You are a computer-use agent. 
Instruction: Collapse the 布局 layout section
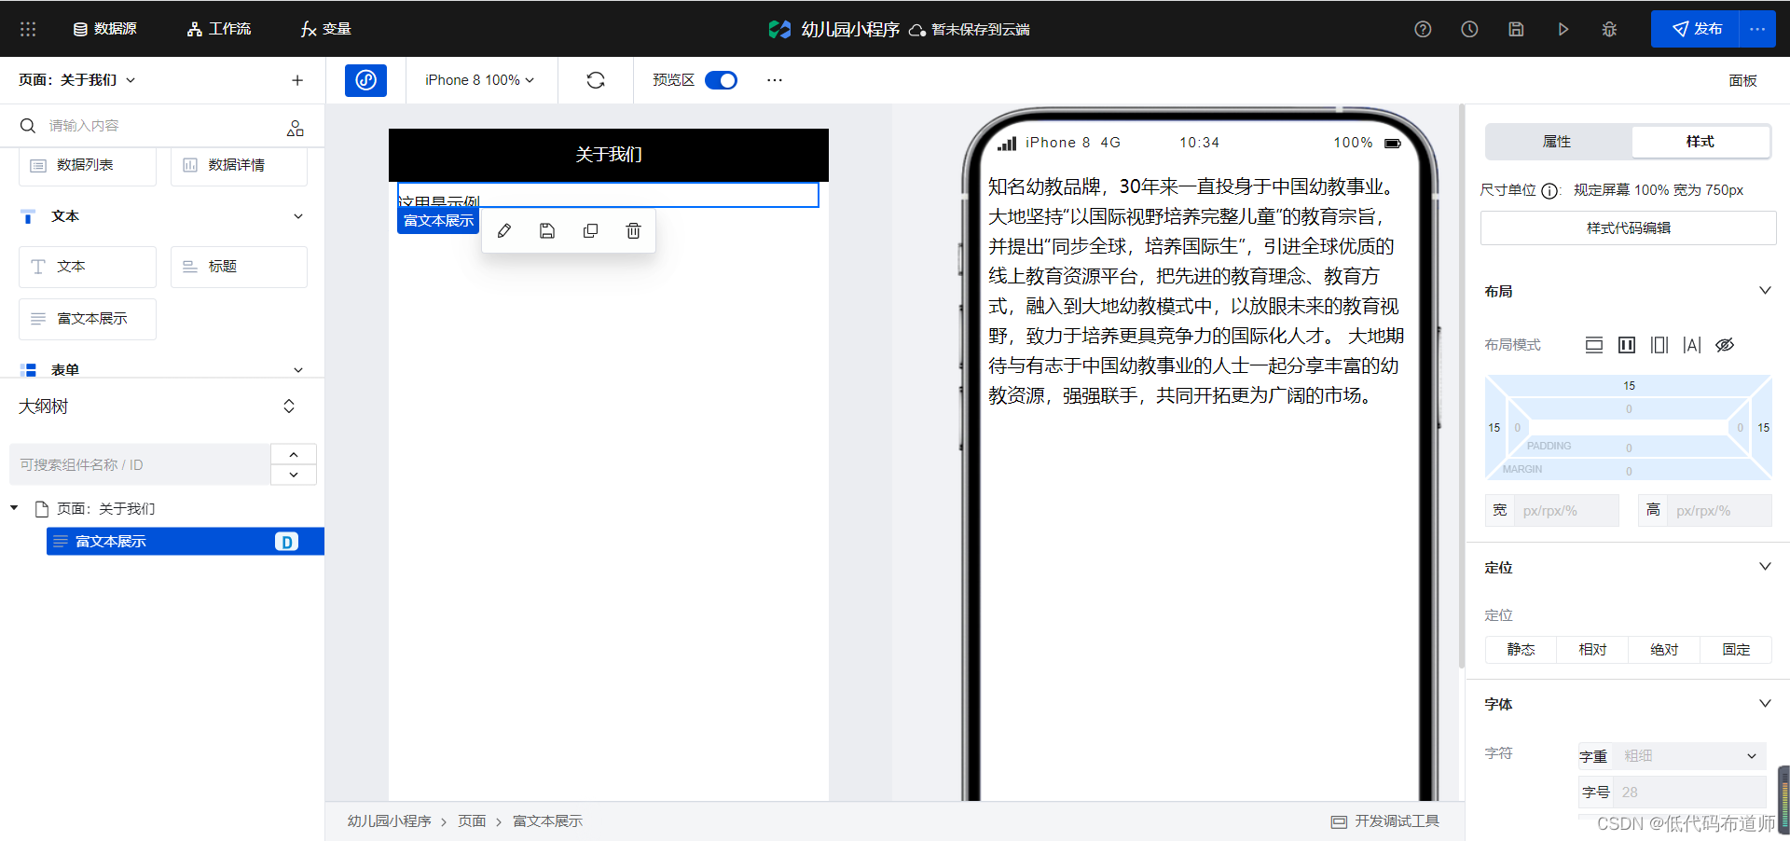pyautogui.click(x=1765, y=291)
